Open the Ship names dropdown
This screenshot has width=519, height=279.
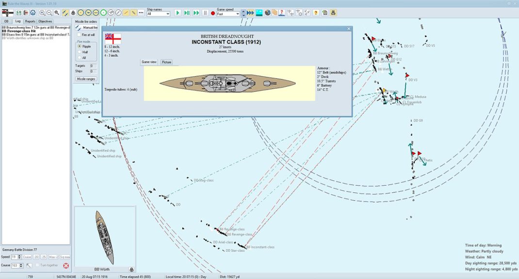pyautogui.click(x=168, y=14)
